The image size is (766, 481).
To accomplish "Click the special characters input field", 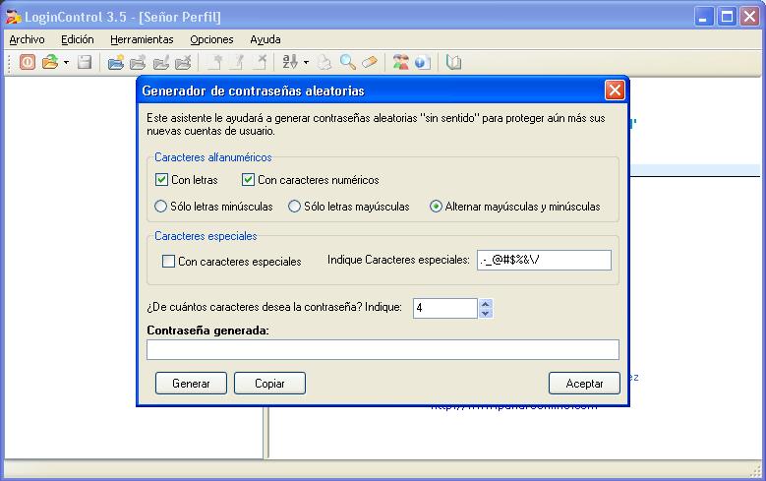I will [x=544, y=260].
